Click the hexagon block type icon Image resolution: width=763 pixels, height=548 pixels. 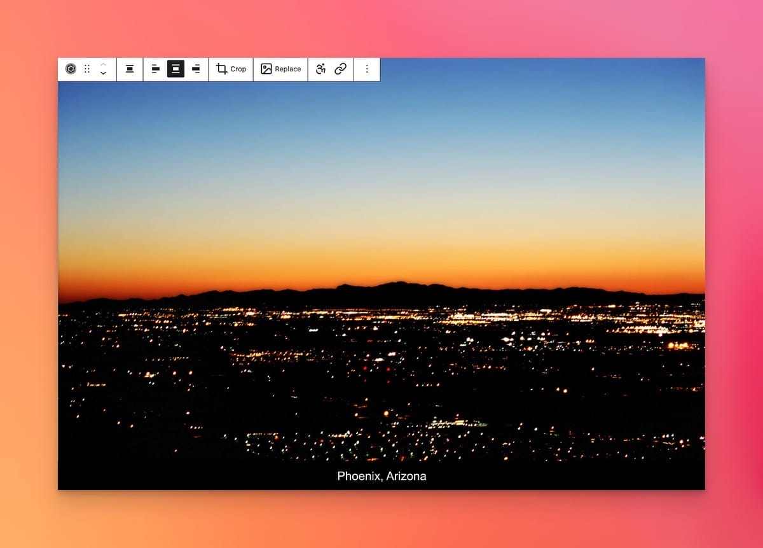click(71, 69)
